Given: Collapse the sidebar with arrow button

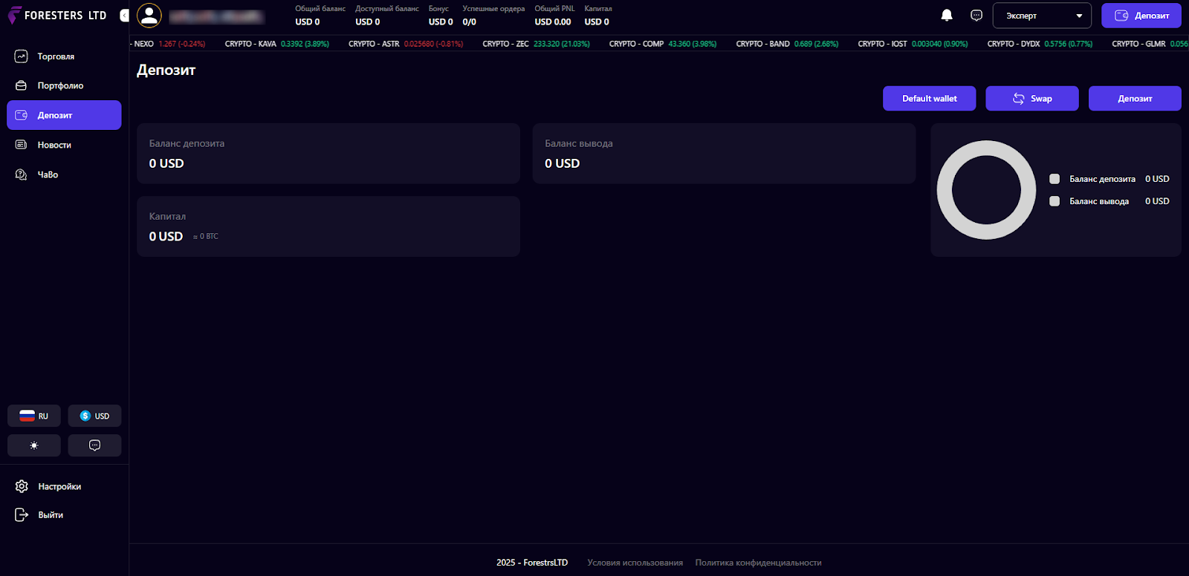Looking at the screenshot, I should pos(124,16).
